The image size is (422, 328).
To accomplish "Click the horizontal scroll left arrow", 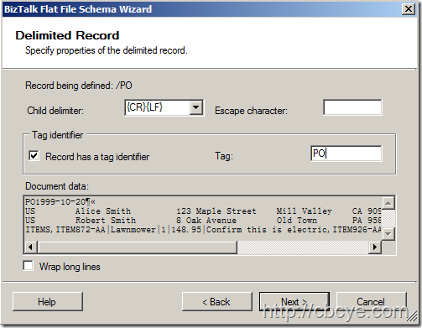I will click(31, 247).
